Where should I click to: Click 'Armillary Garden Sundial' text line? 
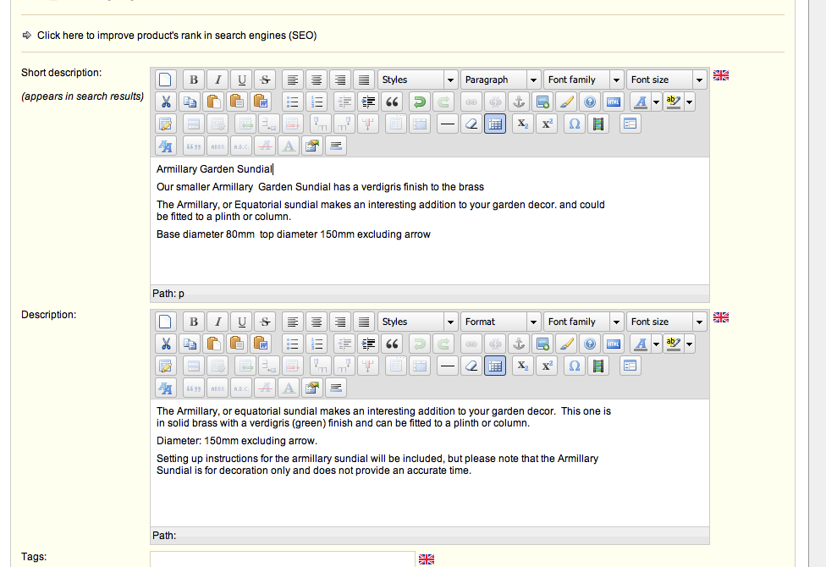tap(214, 169)
